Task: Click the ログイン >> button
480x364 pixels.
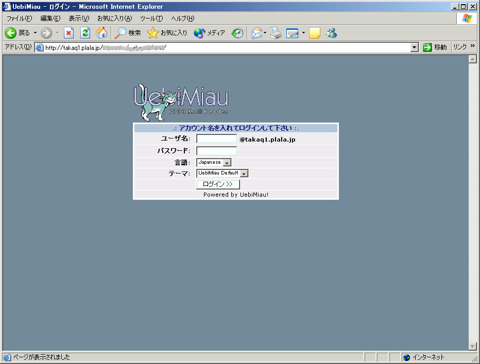Action: click(218, 184)
